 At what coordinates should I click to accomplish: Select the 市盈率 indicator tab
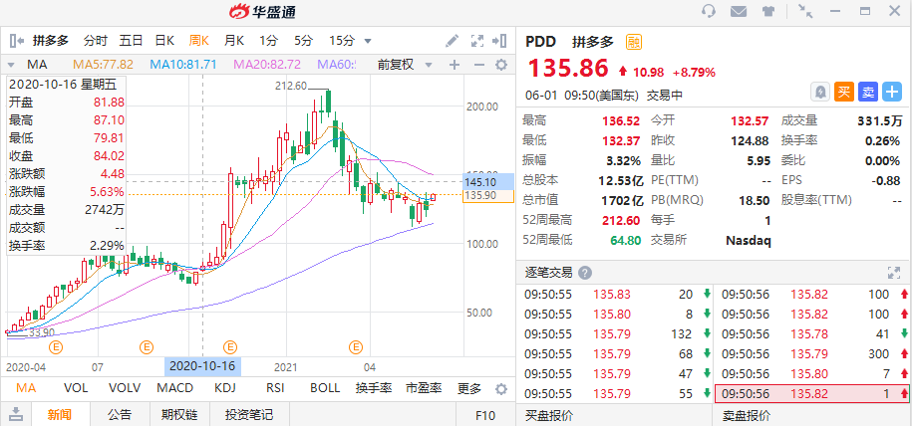pos(424,389)
